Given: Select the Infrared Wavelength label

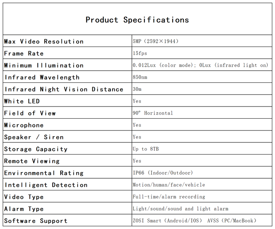Looking at the screenshot, I should (x=42, y=77).
